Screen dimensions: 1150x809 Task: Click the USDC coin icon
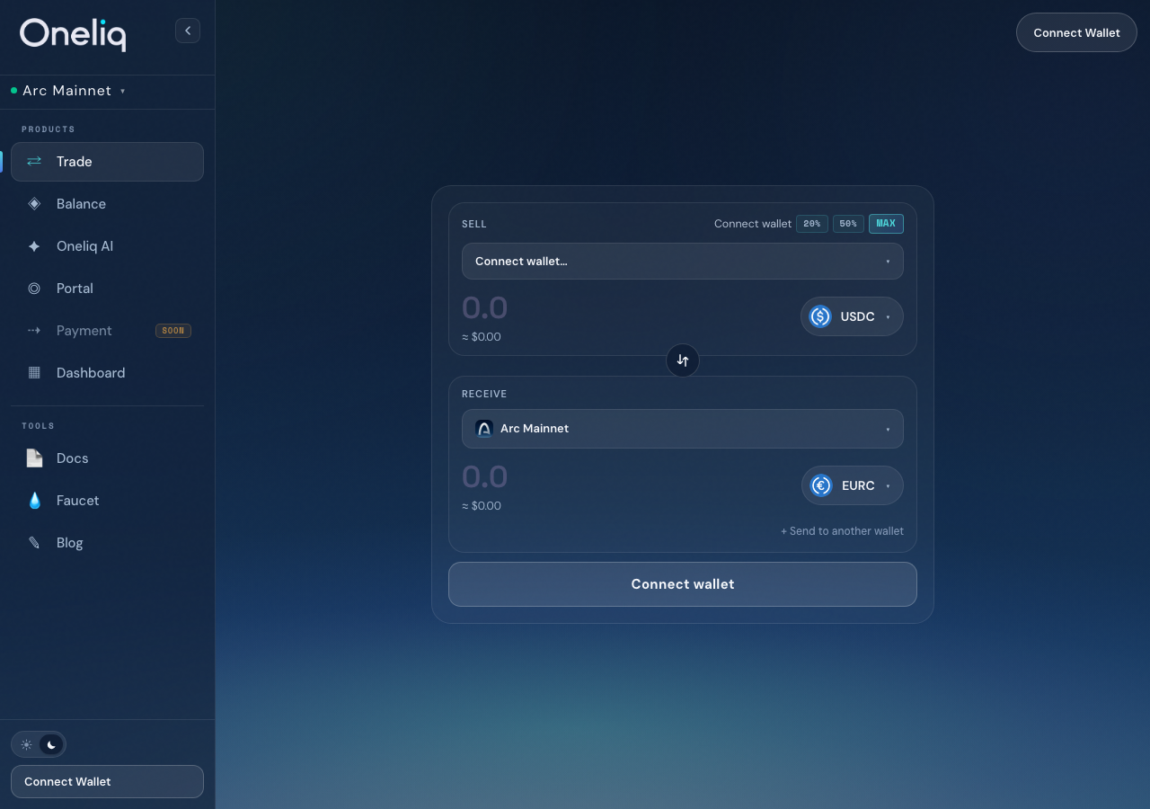point(820,316)
